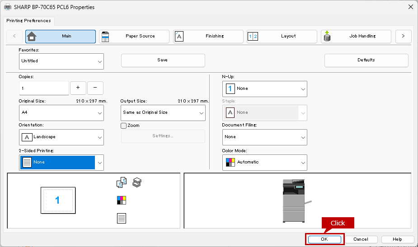The image size is (418, 247).
Task: Open the Output Size dropdown
Action: click(163, 113)
